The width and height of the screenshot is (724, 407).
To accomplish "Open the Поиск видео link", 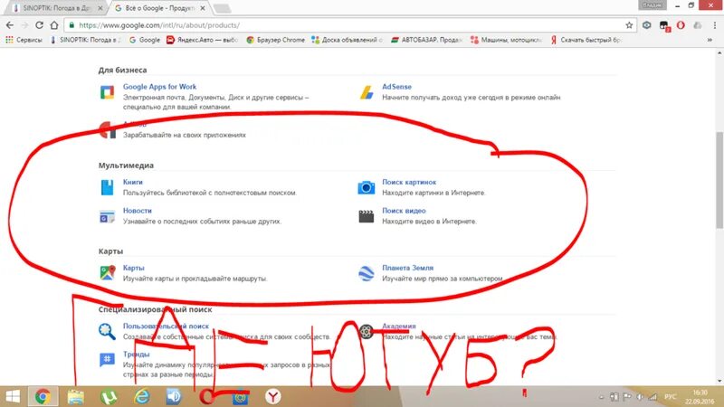I will 404,211.
